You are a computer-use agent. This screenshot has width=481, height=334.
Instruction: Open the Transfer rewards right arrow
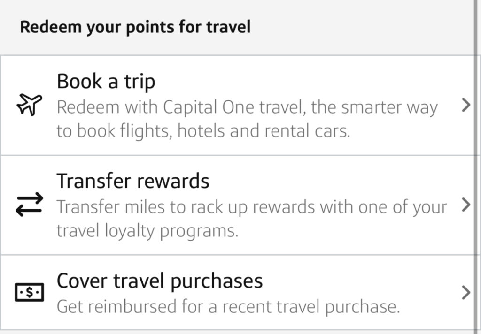466,205
